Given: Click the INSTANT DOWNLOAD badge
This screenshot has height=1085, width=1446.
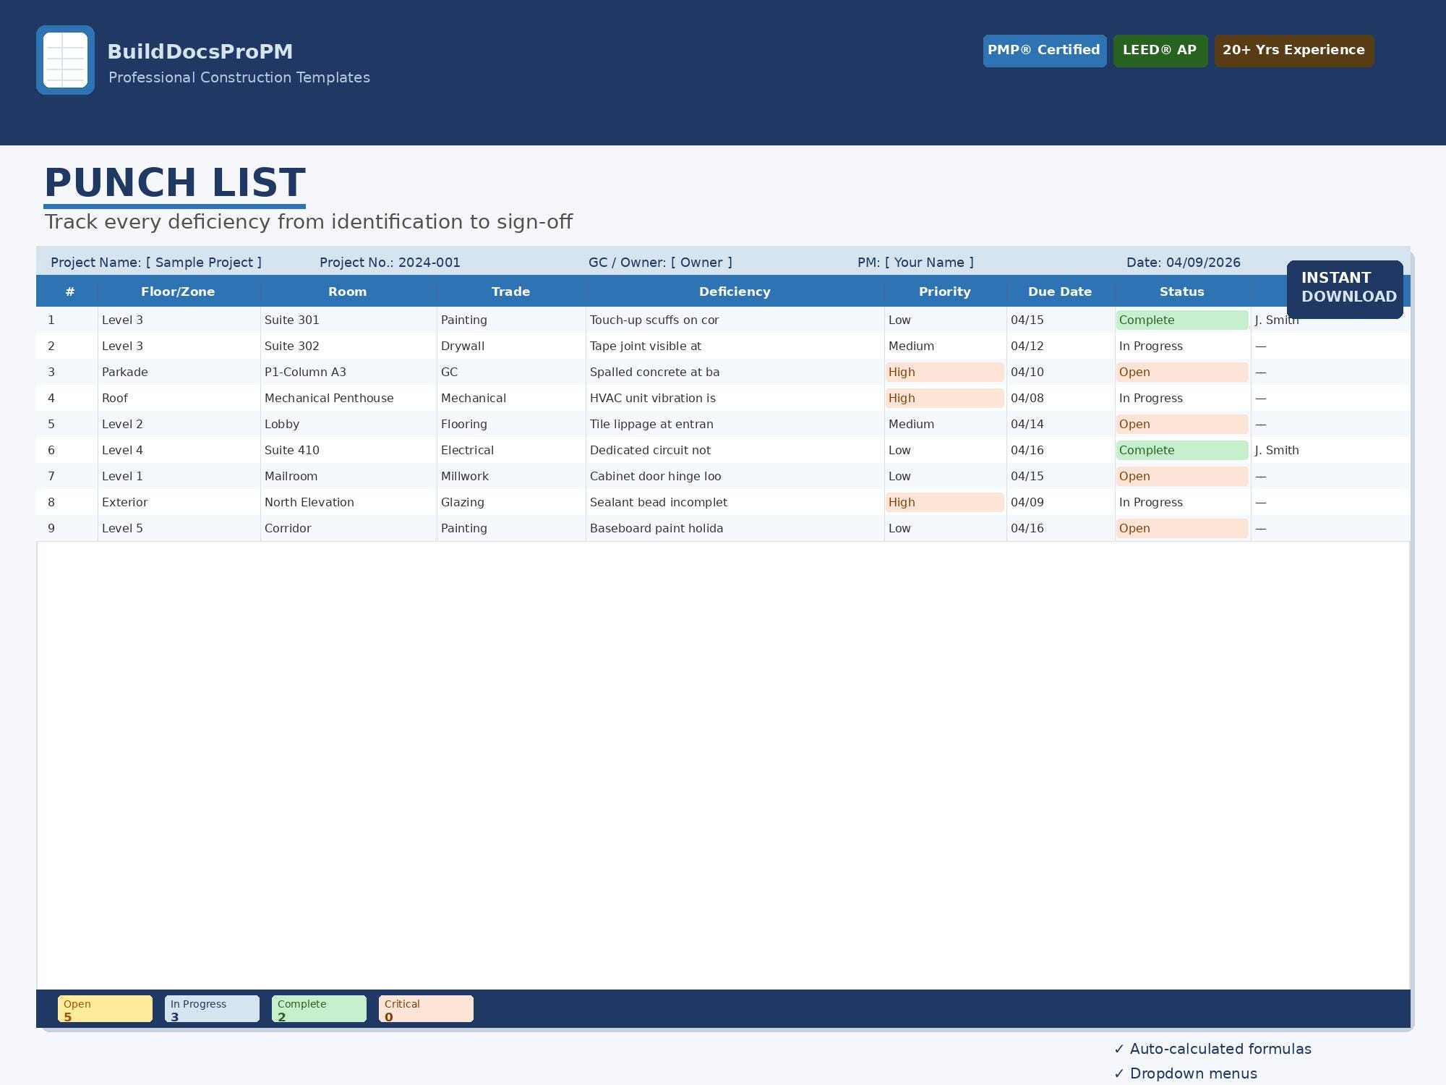Looking at the screenshot, I should [1345, 289].
